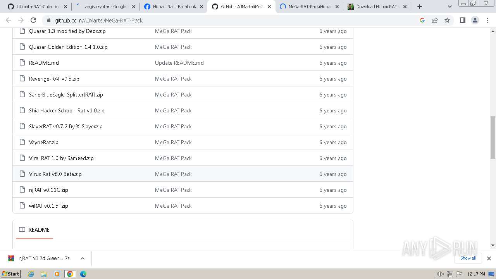Open File Explorer from taskbar

coord(44,274)
